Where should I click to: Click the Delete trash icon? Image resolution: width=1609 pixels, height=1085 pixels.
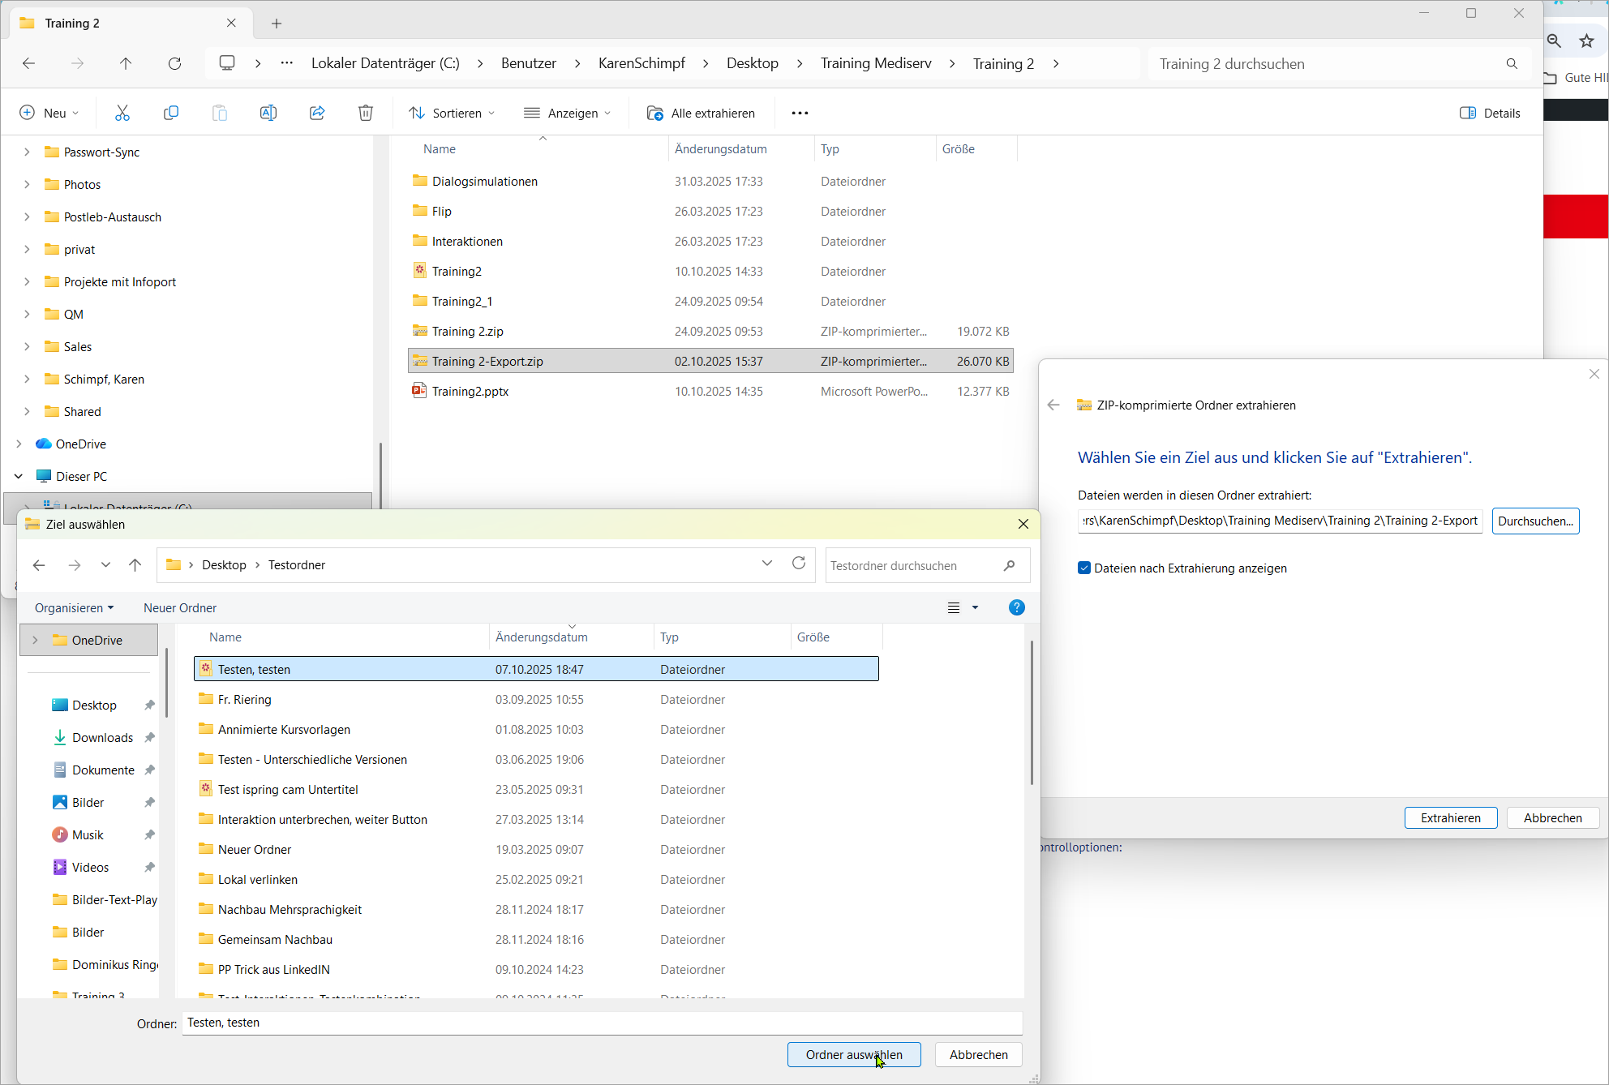click(366, 113)
